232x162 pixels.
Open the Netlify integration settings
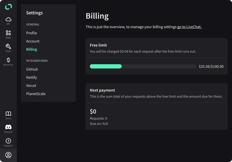tap(32, 77)
